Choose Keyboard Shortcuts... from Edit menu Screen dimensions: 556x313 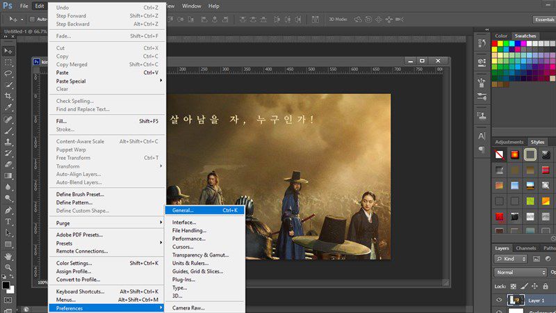(107, 291)
